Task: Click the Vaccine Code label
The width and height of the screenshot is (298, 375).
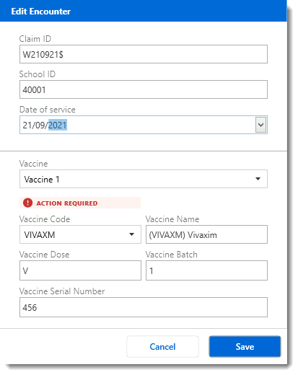Action: (45, 219)
